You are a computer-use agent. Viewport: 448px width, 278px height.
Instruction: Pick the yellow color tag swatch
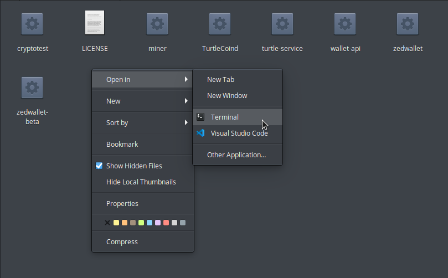pos(116,223)
